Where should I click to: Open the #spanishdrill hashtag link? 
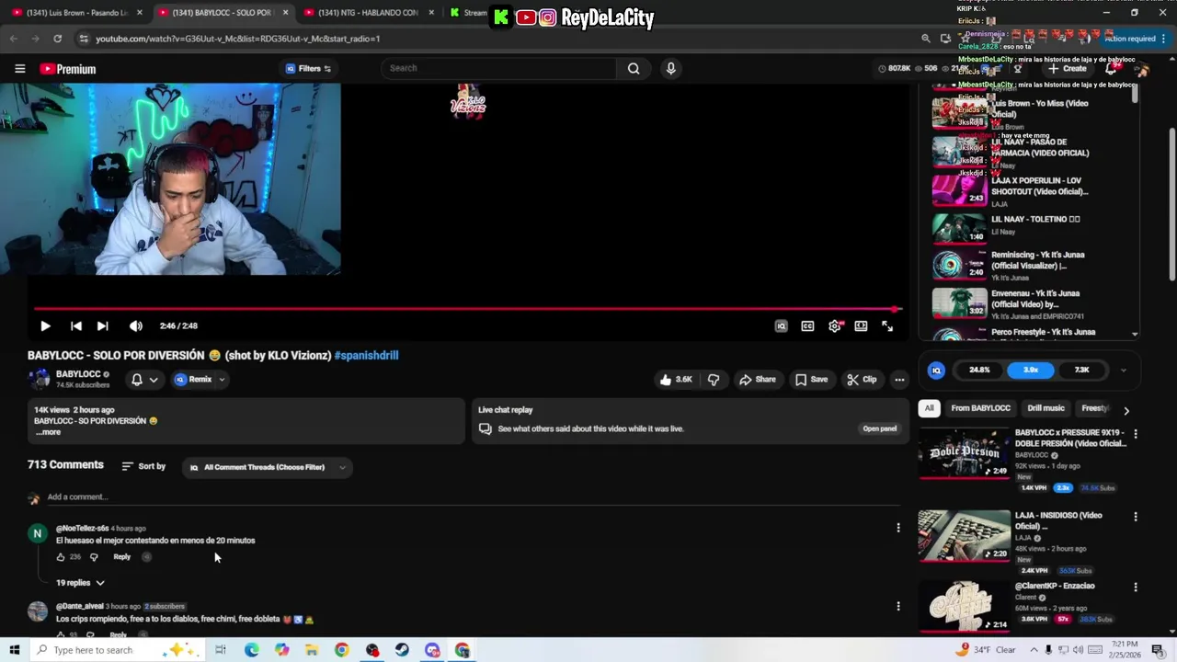(x=366, y=355)
